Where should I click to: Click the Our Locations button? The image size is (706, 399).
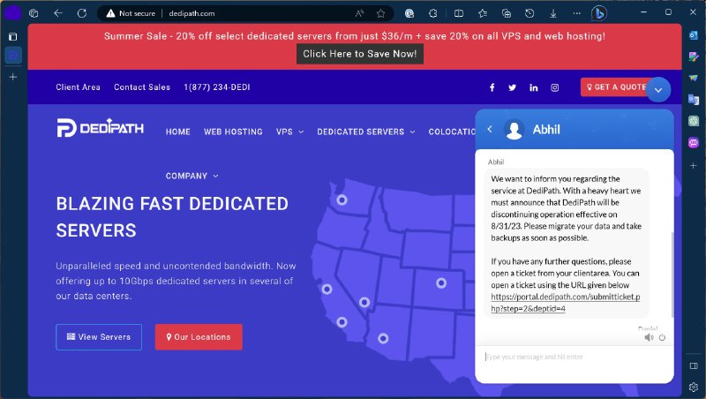pos(199,337)
